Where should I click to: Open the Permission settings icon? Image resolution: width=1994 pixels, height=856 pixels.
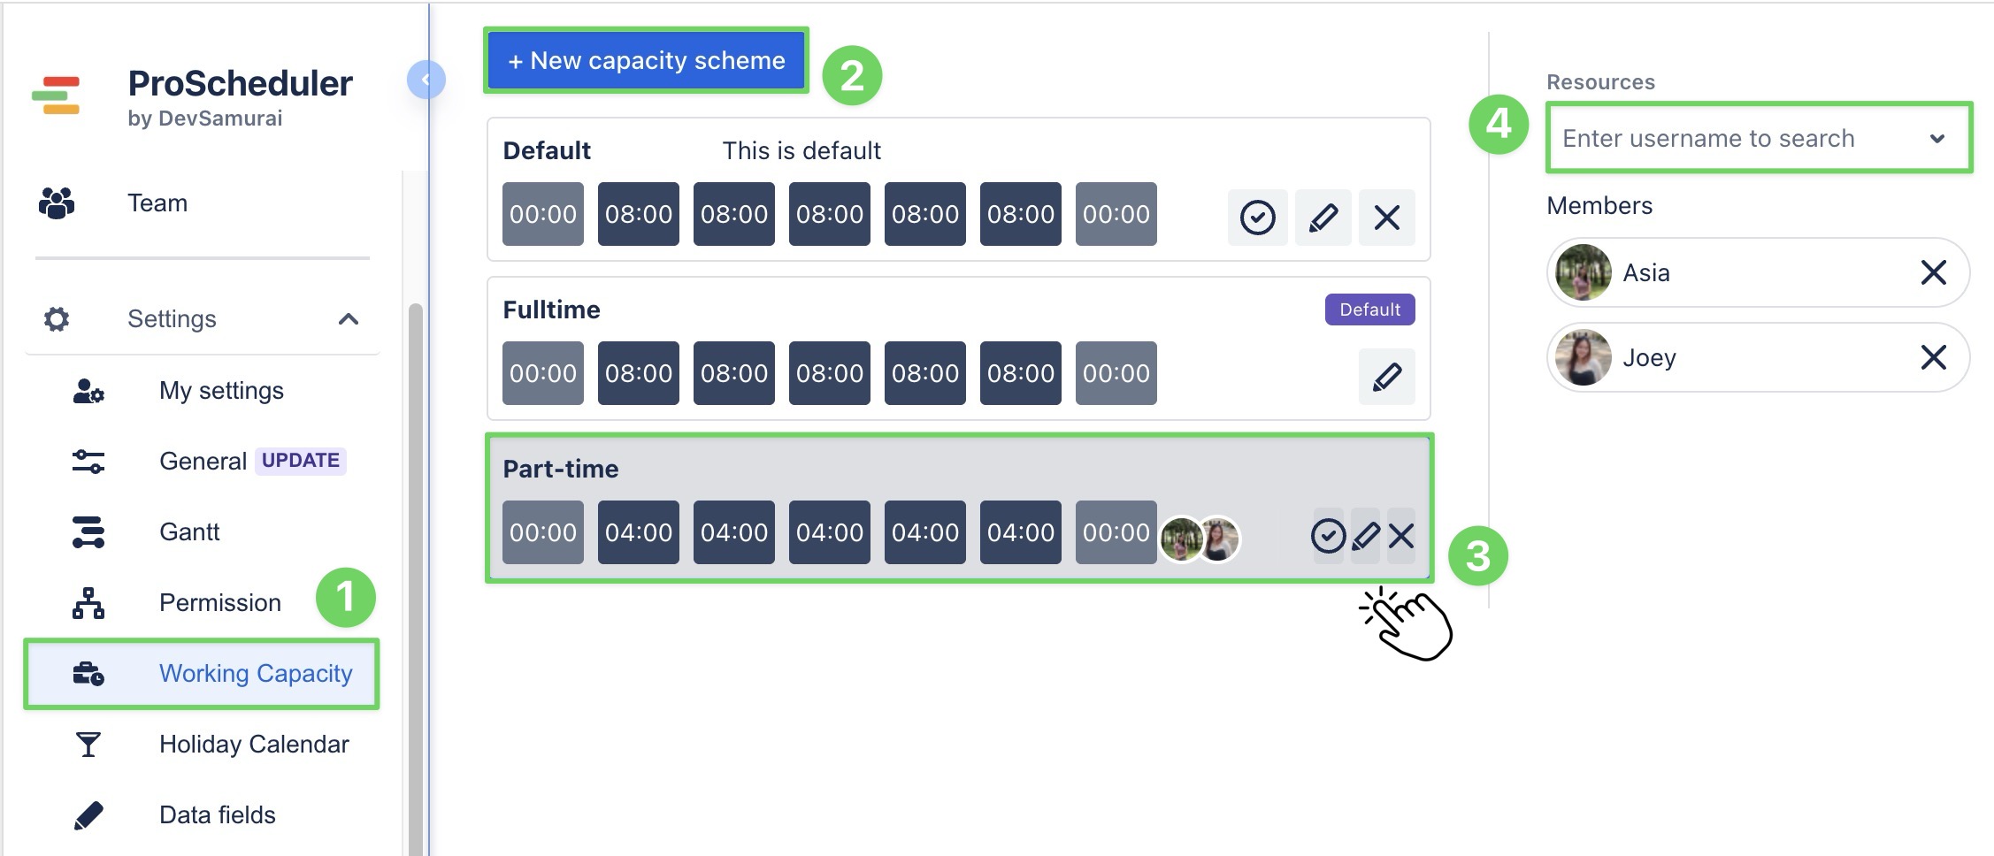tap(88, 602)
